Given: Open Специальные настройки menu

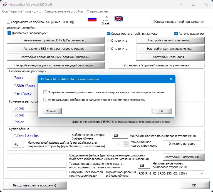Looking at the screenshot, I should pos(64,11).
